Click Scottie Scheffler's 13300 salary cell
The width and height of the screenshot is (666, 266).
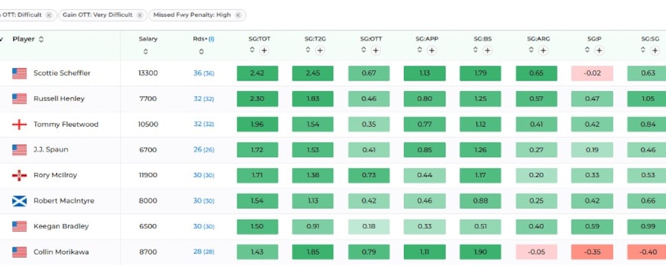pos(148,73)
